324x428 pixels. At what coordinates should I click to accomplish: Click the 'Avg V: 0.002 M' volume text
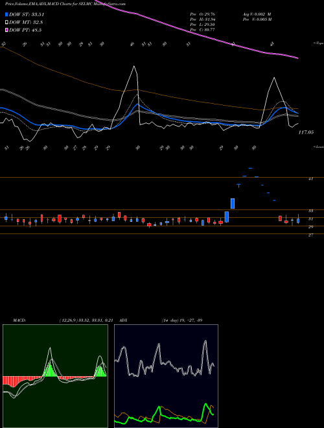[257, 14]
